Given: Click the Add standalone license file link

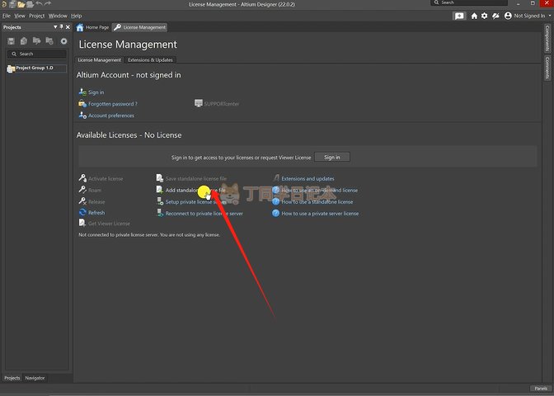Looking at the screenshot, I should pos(195,190).
